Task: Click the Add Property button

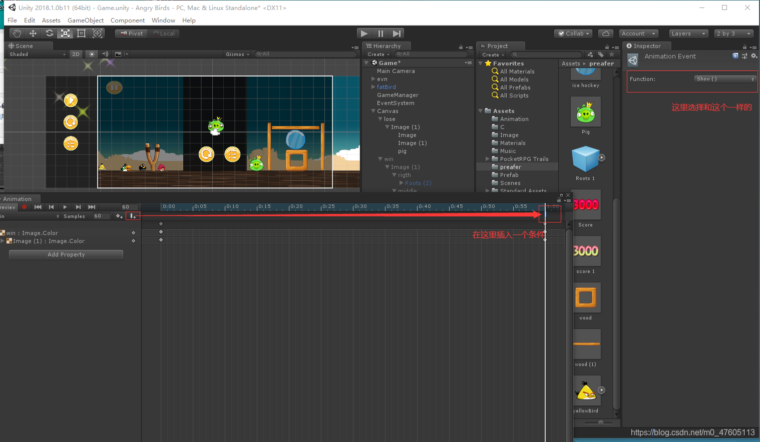Action: tap(66, 254)
